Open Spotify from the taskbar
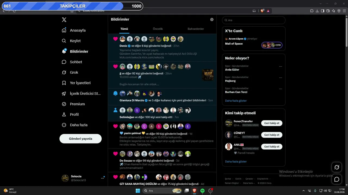Image resolution: width=348 pixels, height=195 pixels. click(x=202, y=191)
